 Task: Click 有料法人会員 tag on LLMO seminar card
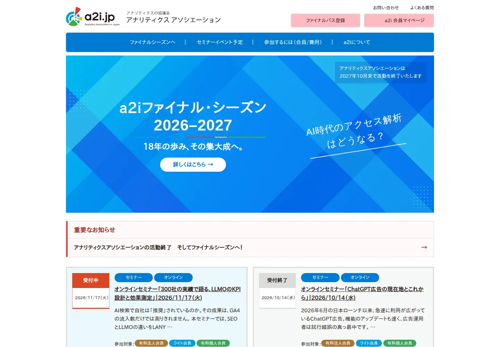click(151, 343)
